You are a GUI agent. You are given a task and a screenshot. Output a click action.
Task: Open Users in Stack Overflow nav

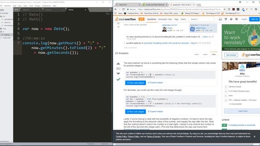click(x=183, y=19)
